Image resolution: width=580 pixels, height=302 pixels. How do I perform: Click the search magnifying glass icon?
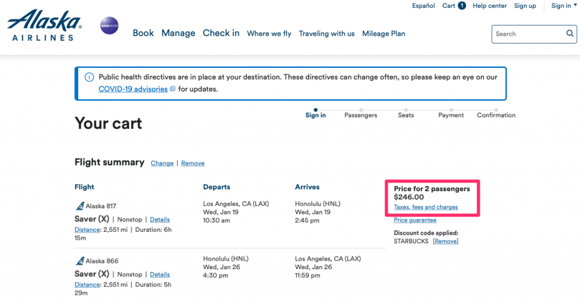[570, 34]
